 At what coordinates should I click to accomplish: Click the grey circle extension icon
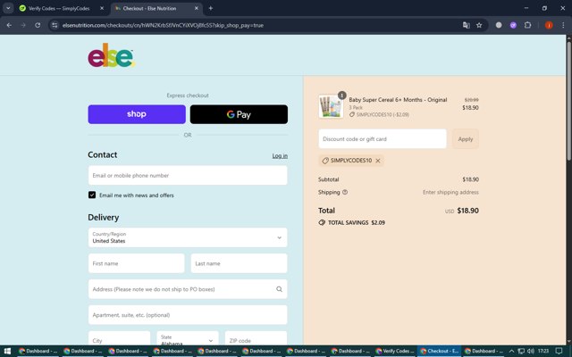tap(499, 25)
